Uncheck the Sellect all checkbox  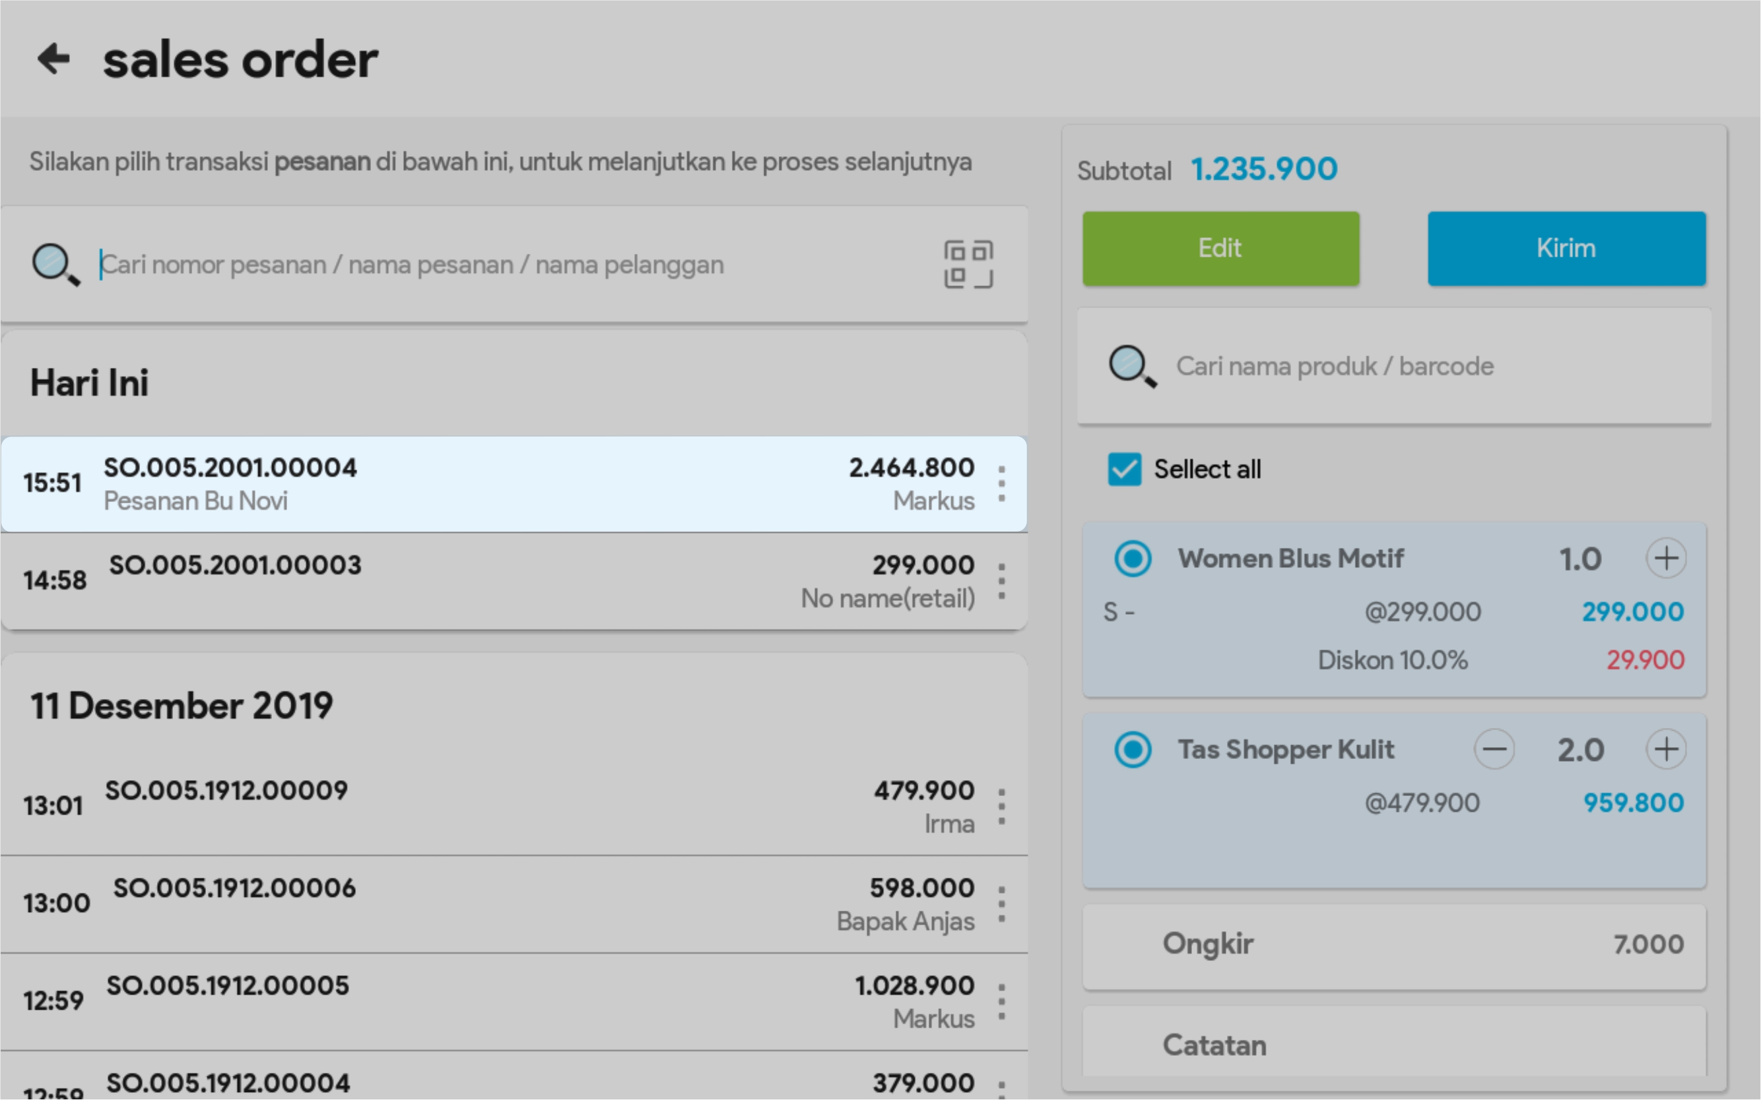[x=1124, y=470]
